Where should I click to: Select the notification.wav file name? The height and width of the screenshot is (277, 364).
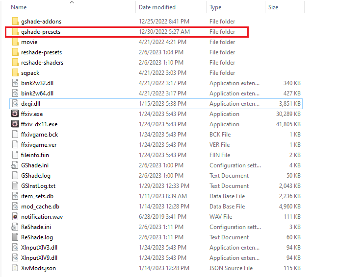pos(42,217)
